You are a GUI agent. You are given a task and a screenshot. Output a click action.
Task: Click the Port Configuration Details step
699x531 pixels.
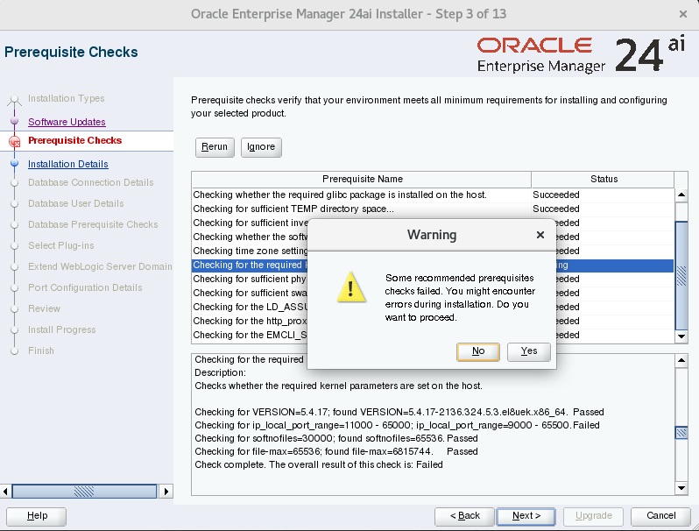(x=85, y=287)
